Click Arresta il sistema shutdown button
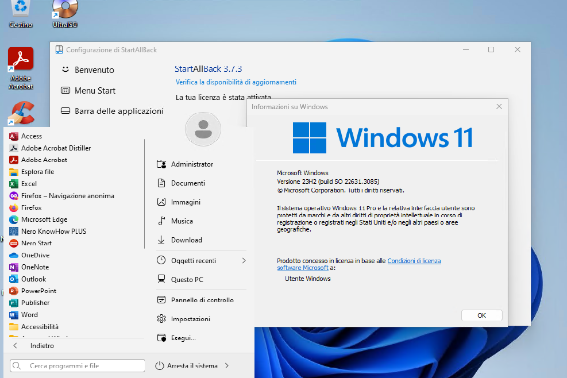This screenshot has height=378, width=567. point(187,365)
